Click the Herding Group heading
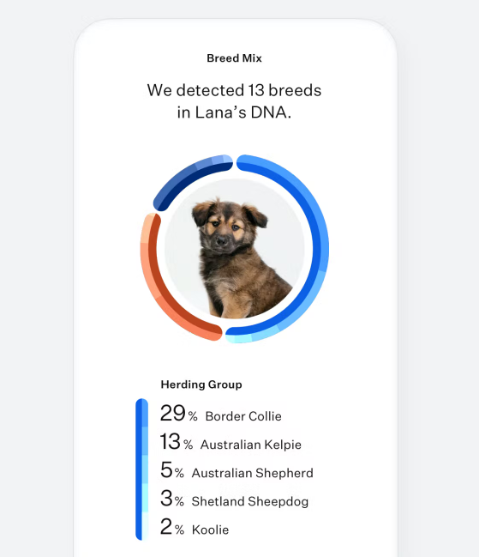Screen dimensions: 479x557 [x=201, y=384]
